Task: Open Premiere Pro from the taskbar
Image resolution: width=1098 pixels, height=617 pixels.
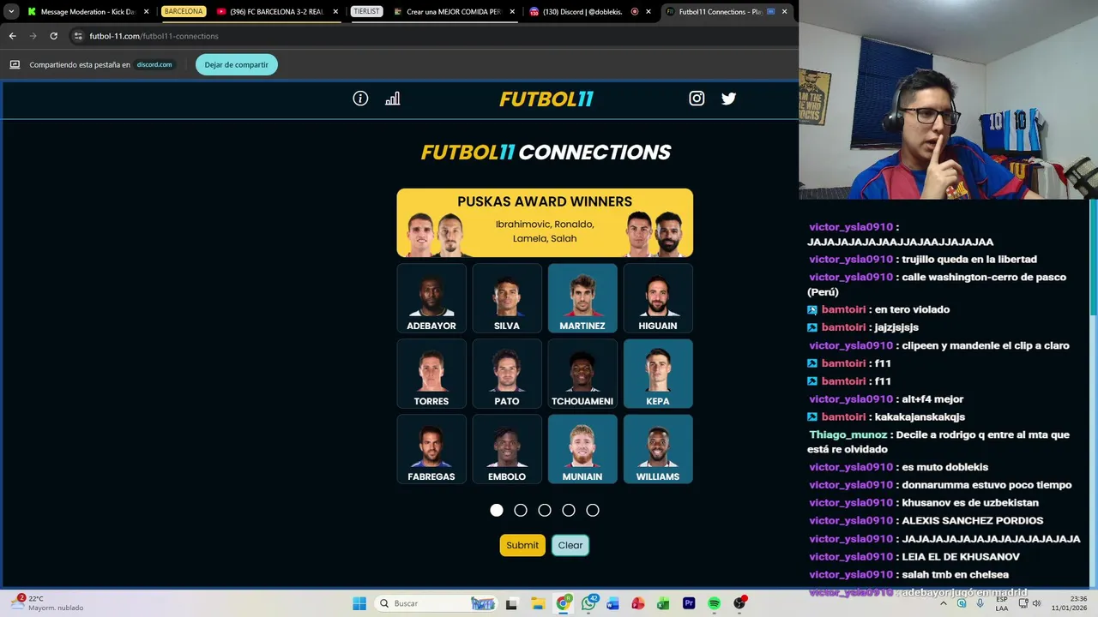Action: click(689, 603)
